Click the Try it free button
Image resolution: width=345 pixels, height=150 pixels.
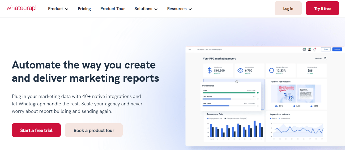click(x=322, y=8)
